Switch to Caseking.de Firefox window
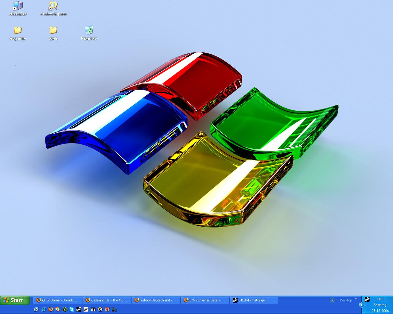 click(x=107, y=300)
